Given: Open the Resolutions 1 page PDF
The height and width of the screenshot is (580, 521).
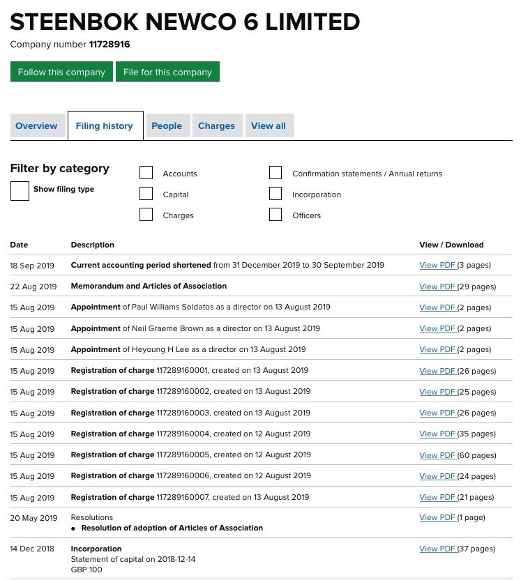Looking at the screenshot, I should point(437,517).
